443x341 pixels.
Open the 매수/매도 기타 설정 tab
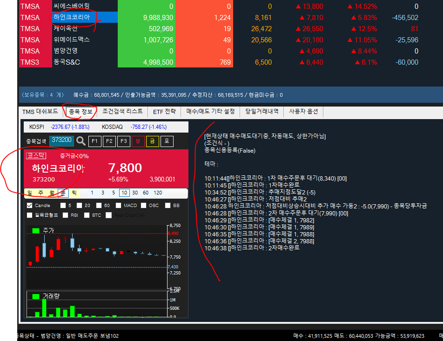210,112
